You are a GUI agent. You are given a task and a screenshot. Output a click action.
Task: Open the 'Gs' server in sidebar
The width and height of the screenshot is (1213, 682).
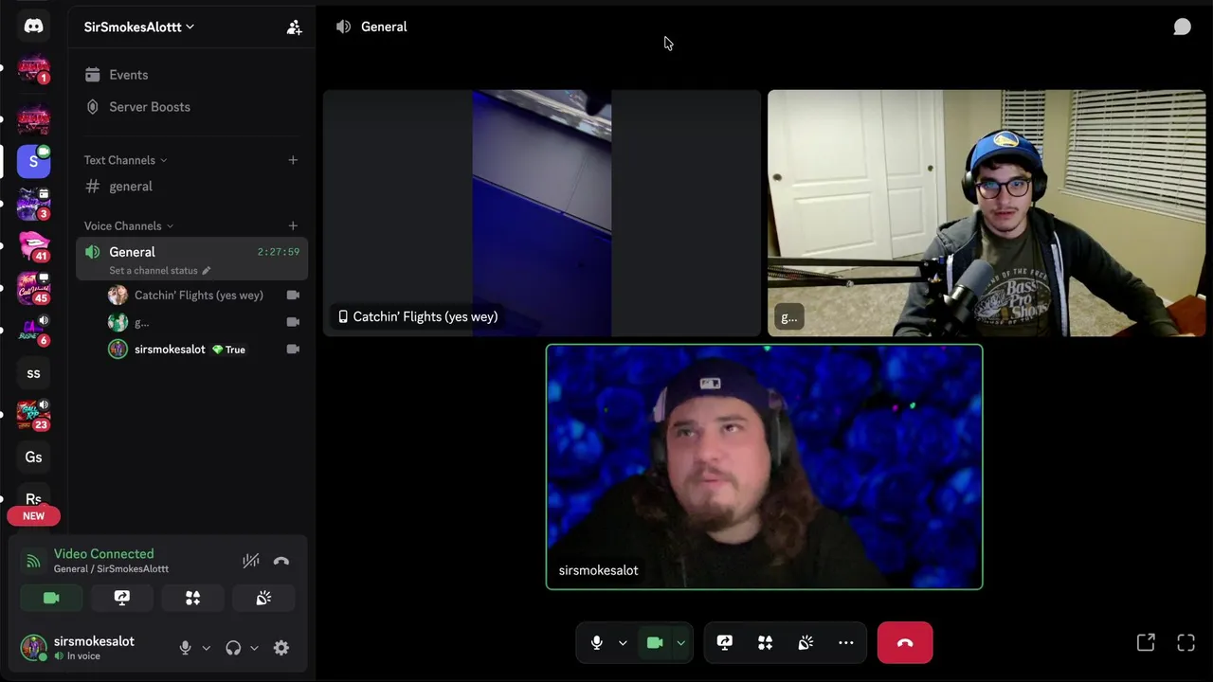click(33, 457)
